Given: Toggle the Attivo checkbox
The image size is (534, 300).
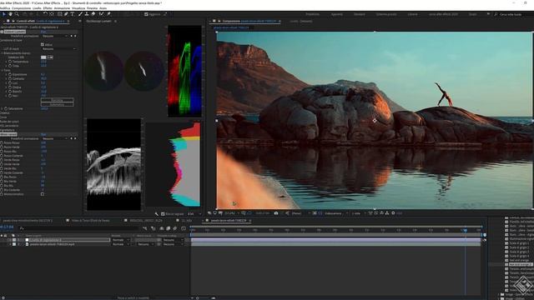Looking at the screenshot, I should pyautogui.click(x=43, y=44).
